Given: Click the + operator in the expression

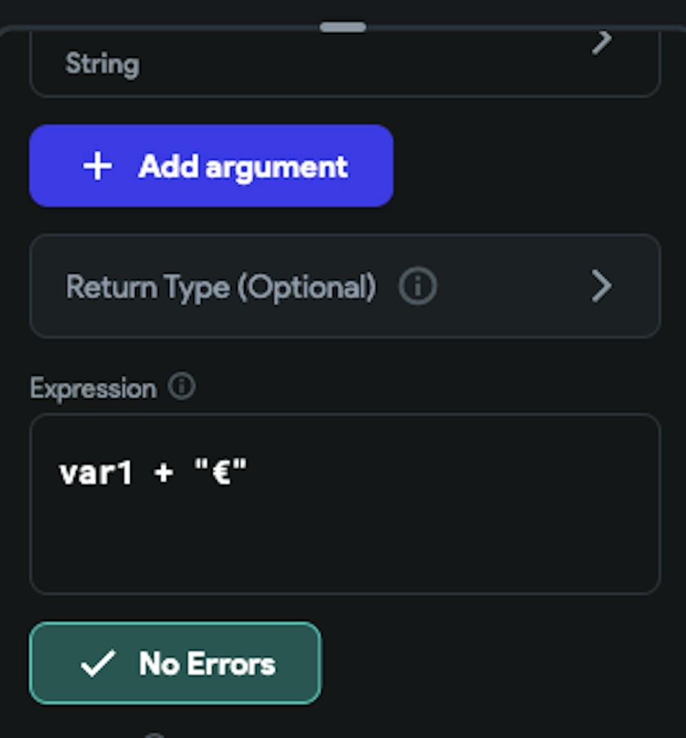Looking at the screenshot, I should tap(163, 473).
